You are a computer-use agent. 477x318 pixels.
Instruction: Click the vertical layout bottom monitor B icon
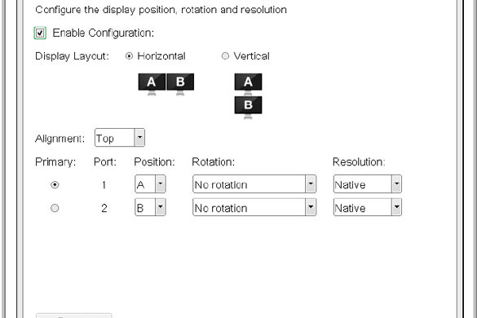coord(248,107)
